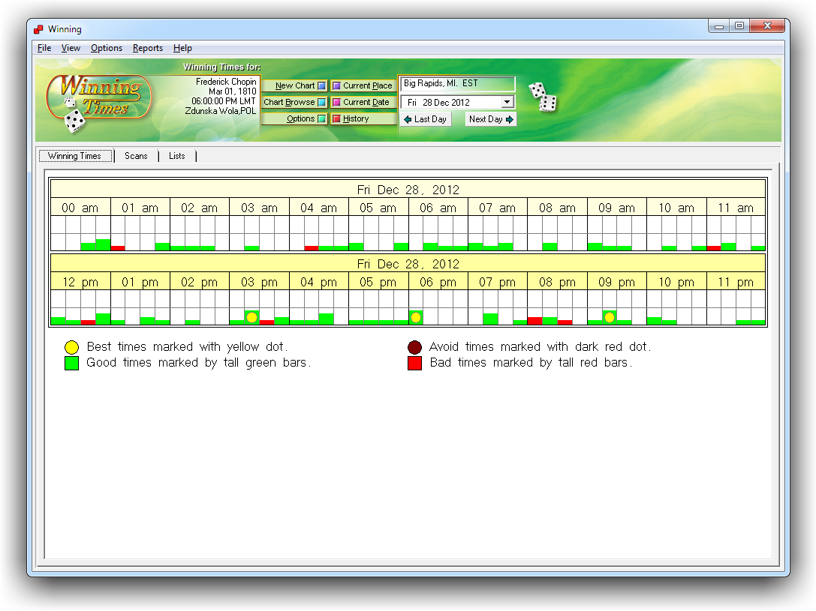
Task: Click the New Chart button
Action: pyautogui.click(x=294, y=85)
